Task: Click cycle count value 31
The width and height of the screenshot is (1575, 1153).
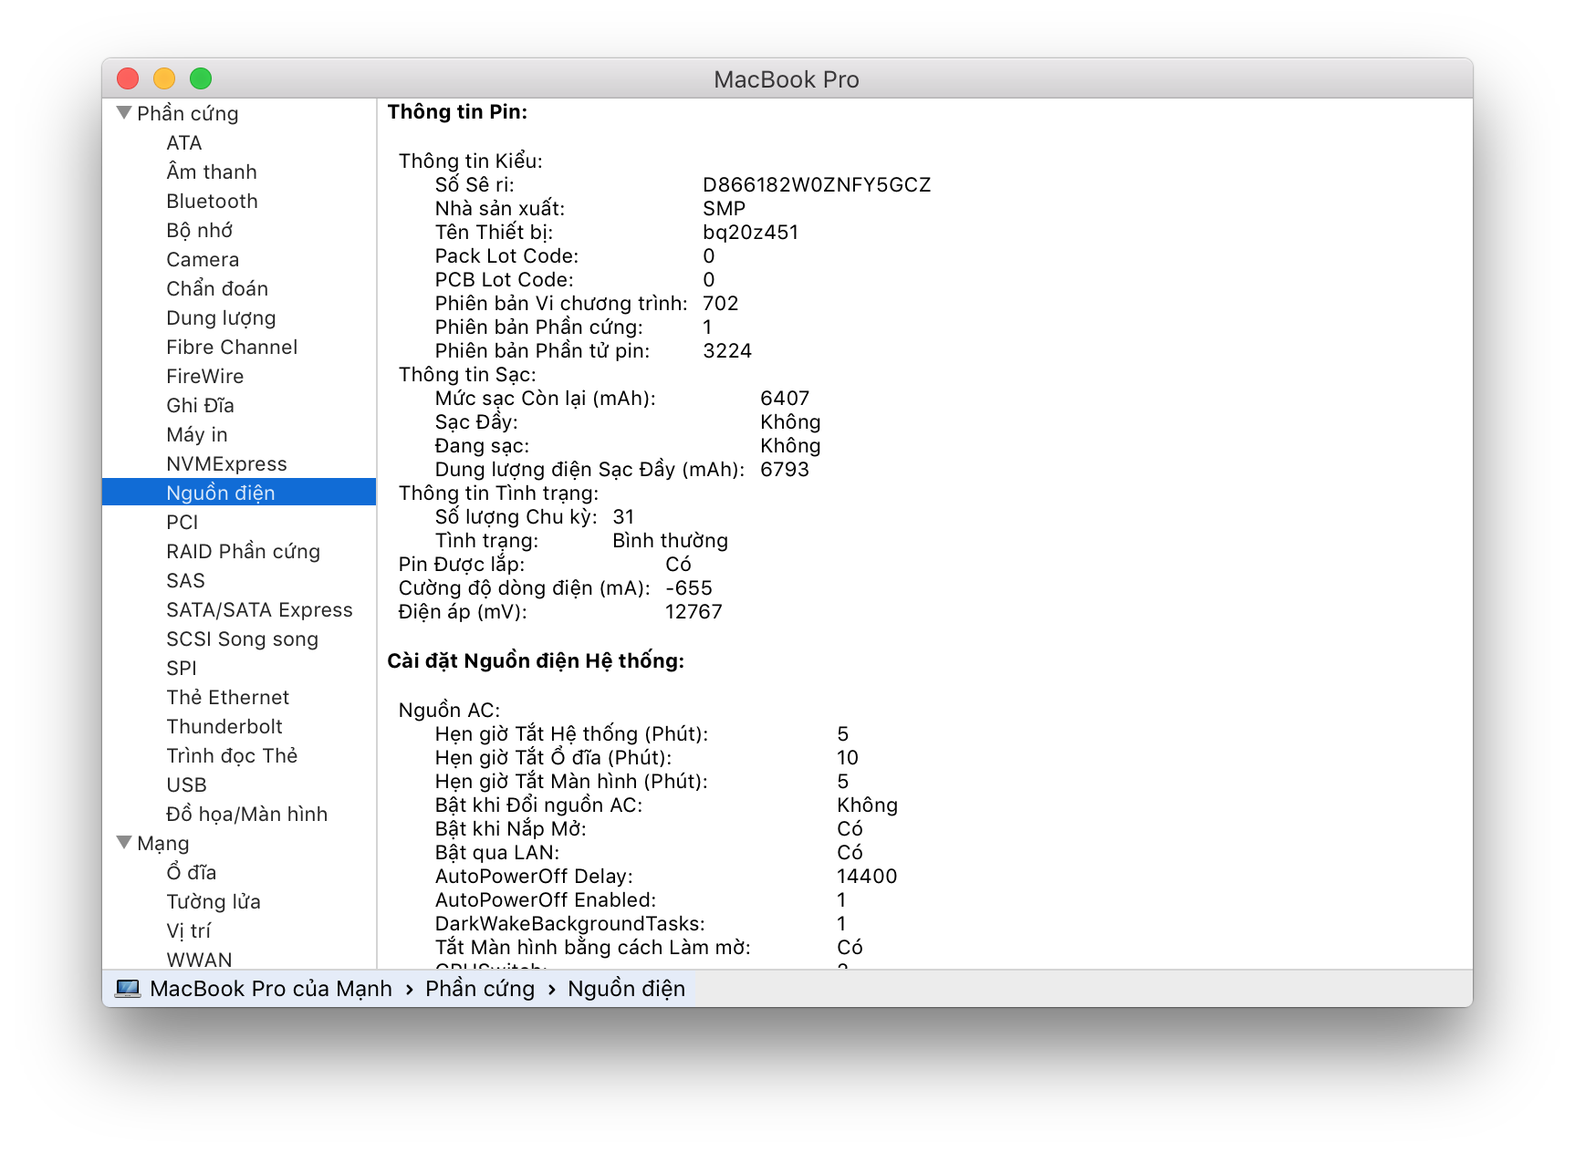Action: (x=623, y=517)
